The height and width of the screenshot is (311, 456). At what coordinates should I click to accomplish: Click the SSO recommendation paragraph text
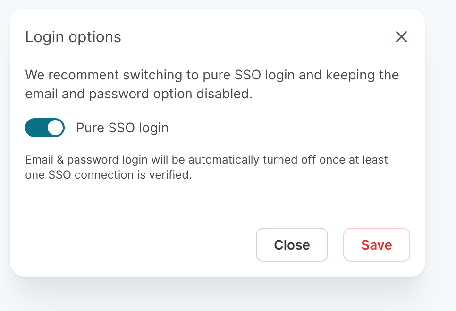(211, 84)
